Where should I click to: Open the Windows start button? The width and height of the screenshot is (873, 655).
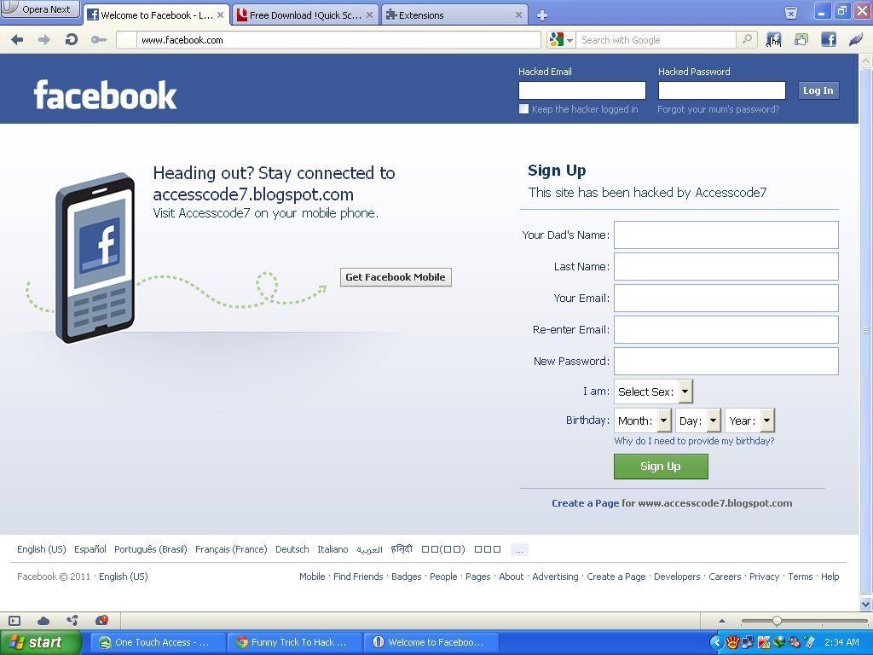point(40,642)
